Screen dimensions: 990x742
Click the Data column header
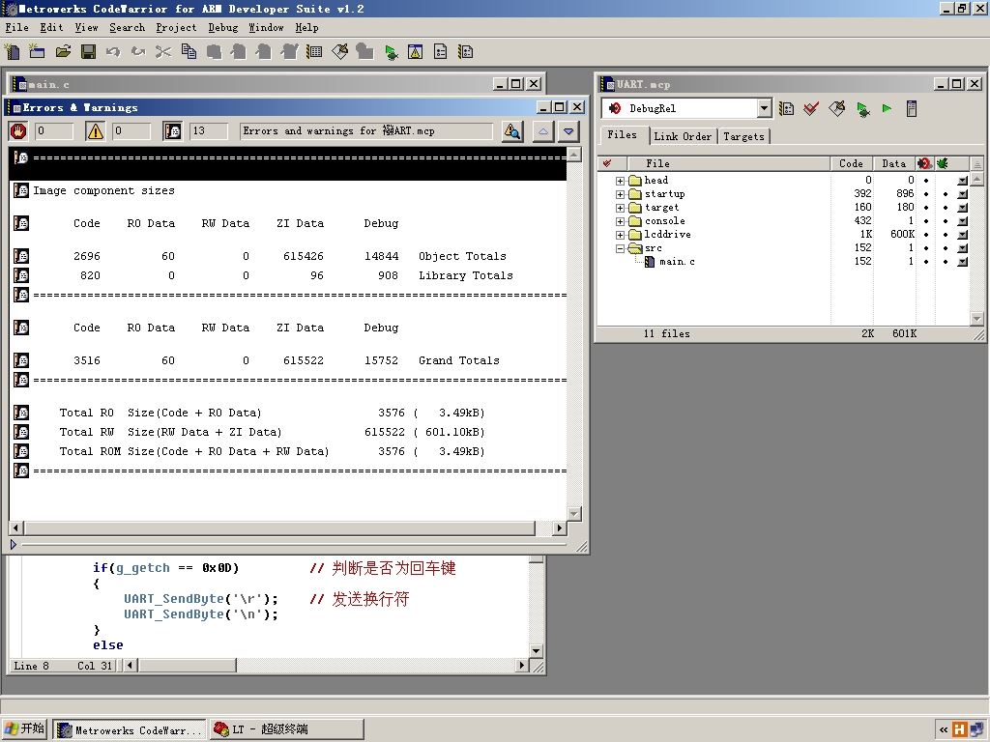pos(894,163)
